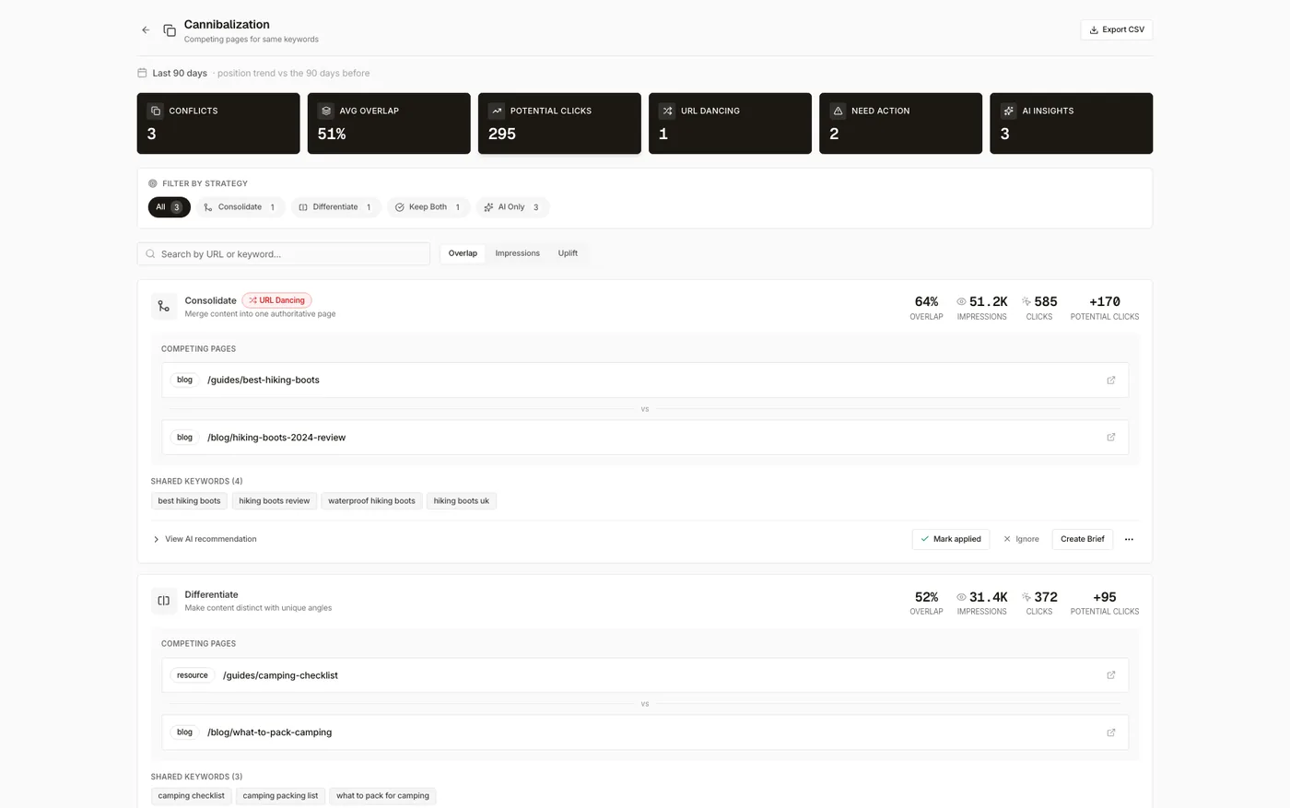Click the calendar icon next to Last 90 days
This screenshot has width=1290, height=808.
[142, 73]
